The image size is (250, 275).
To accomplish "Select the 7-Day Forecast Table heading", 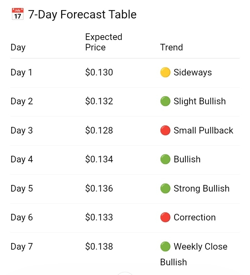I will click(x=82, y=15).
